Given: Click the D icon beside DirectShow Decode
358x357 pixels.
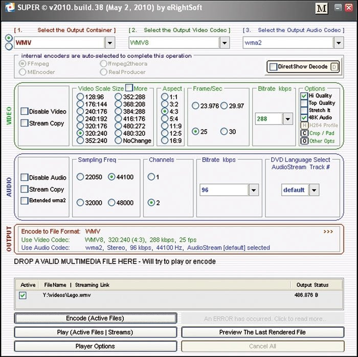Looking at the screenshot, I should tap(334, 67).
